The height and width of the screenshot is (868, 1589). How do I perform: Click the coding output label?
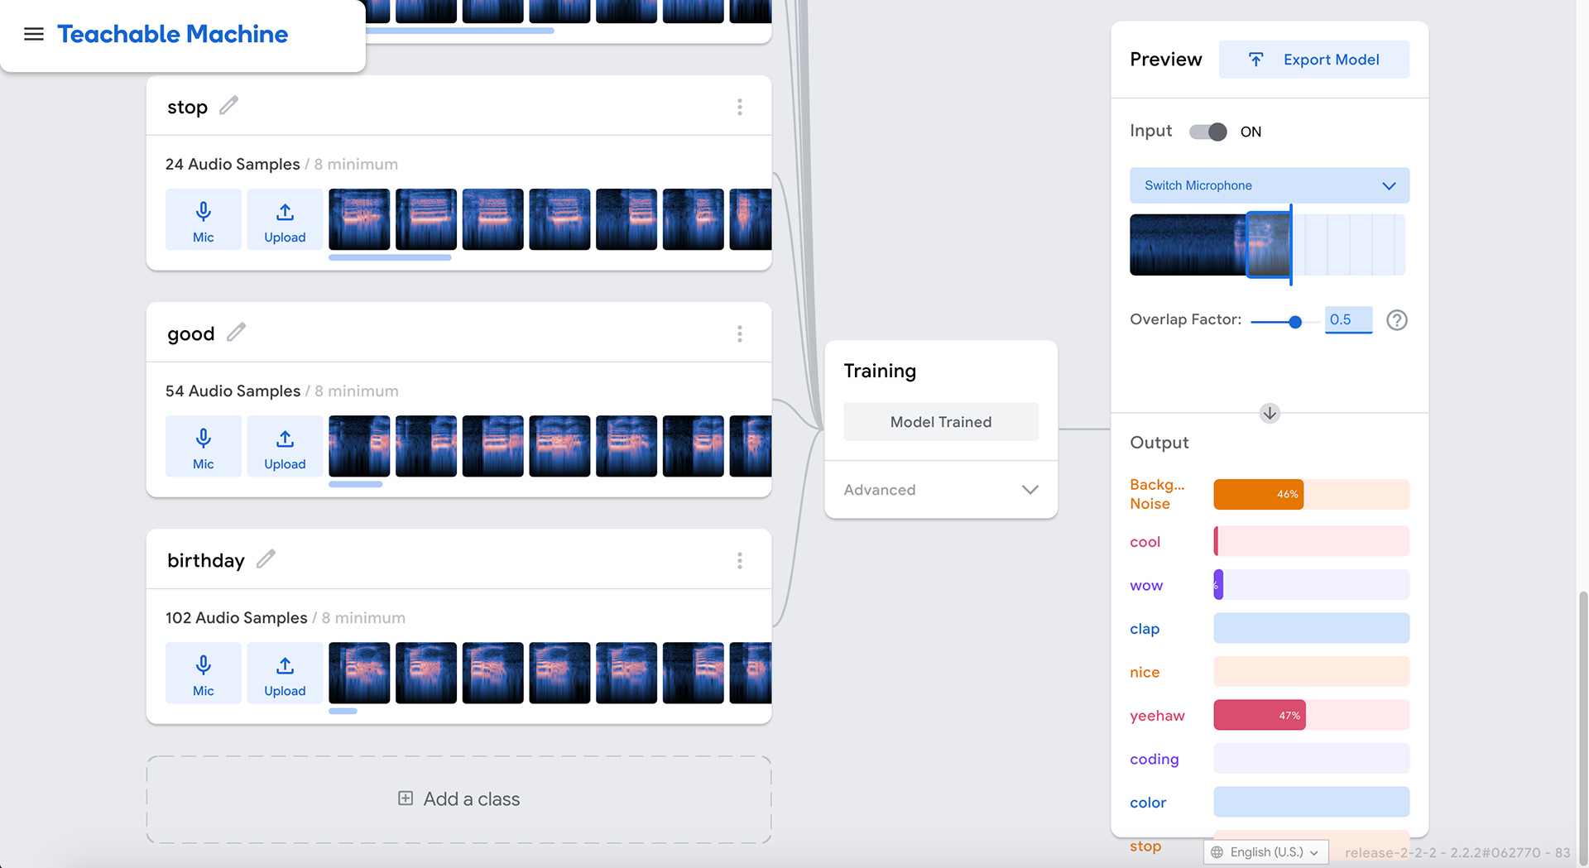pyautogui.click(x=1155, y=760)
